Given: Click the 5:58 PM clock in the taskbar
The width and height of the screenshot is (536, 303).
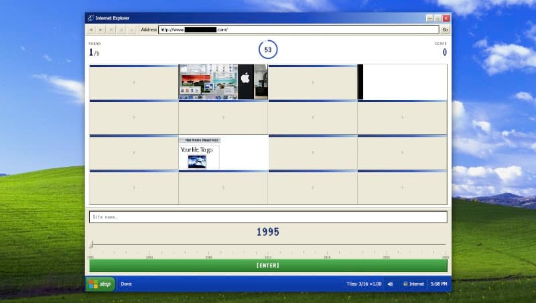Looking at the screenshot, I should [x=439, y=284].
